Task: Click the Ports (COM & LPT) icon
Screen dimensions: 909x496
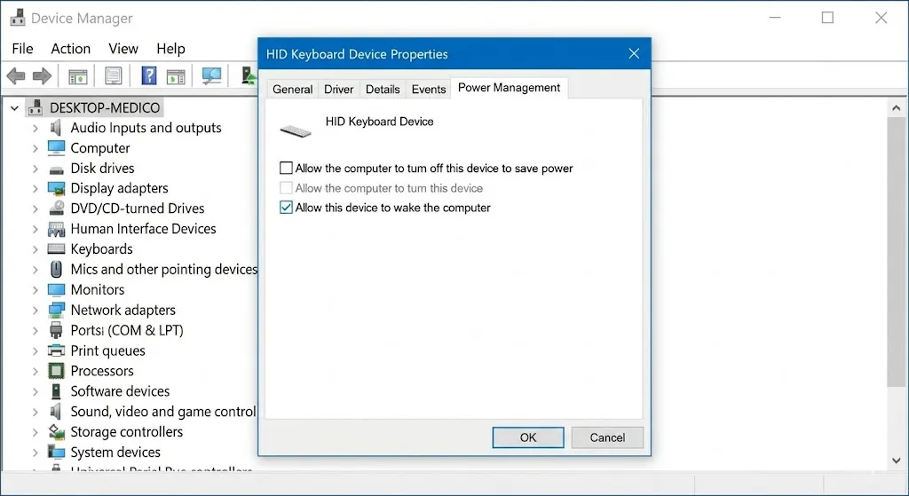Action: 56,330
